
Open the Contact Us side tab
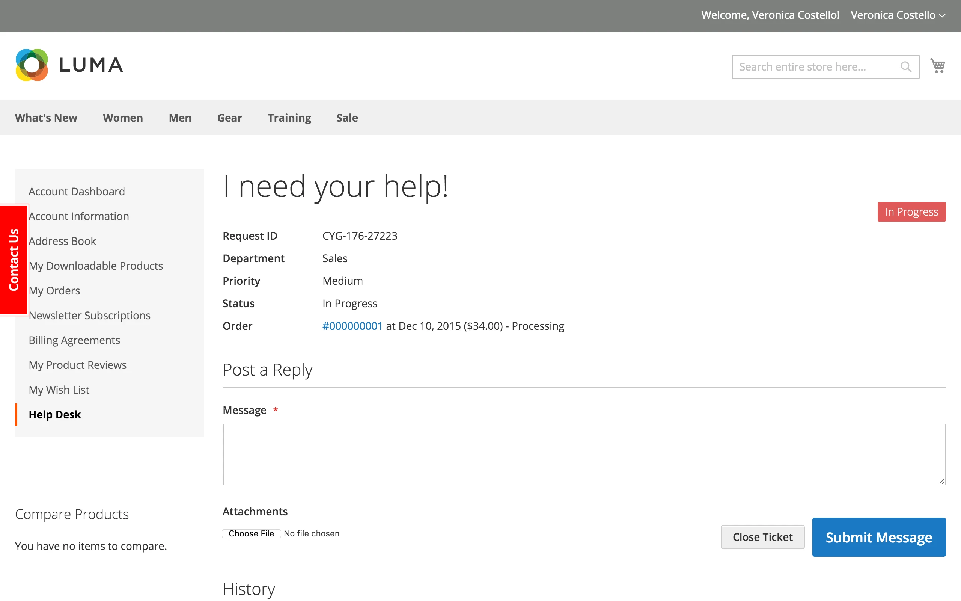pyautogui.click(x=14, y=260)
